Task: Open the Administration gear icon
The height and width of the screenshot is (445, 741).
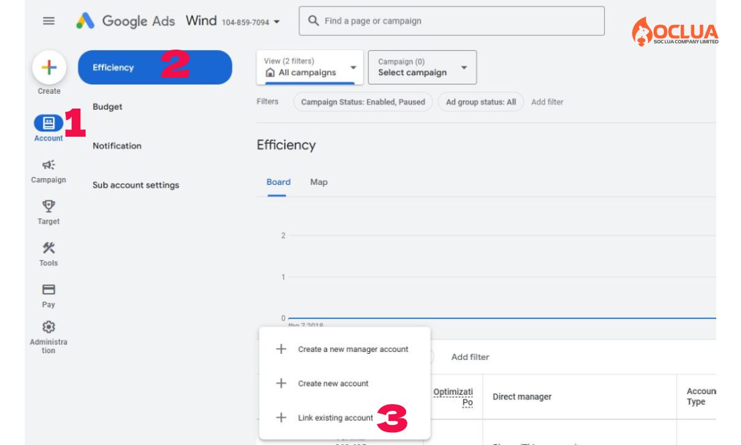Action: 49,327
